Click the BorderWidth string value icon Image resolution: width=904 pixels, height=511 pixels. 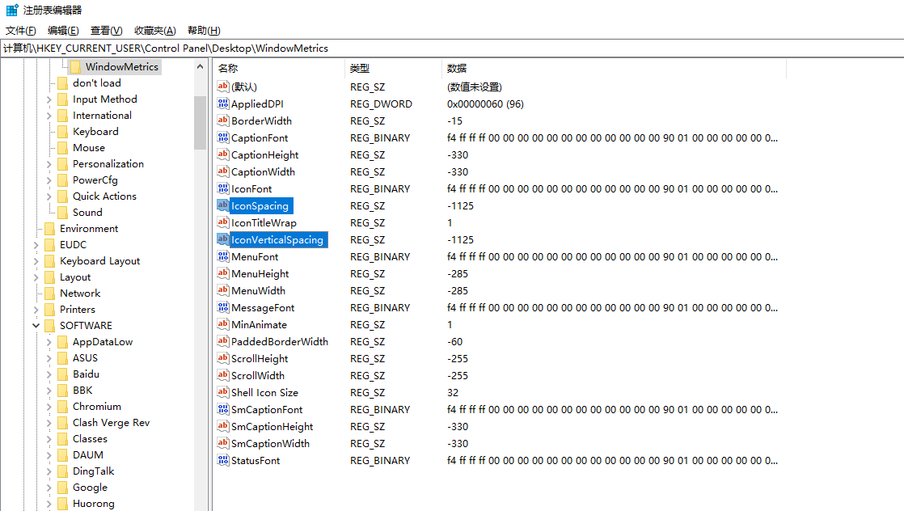coord(223,120)
